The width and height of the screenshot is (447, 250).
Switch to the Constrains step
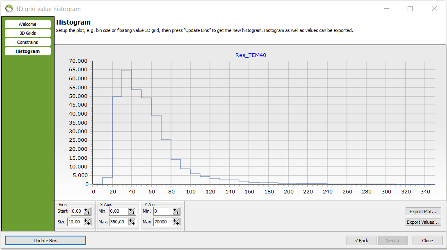click(x=27, y=42)
